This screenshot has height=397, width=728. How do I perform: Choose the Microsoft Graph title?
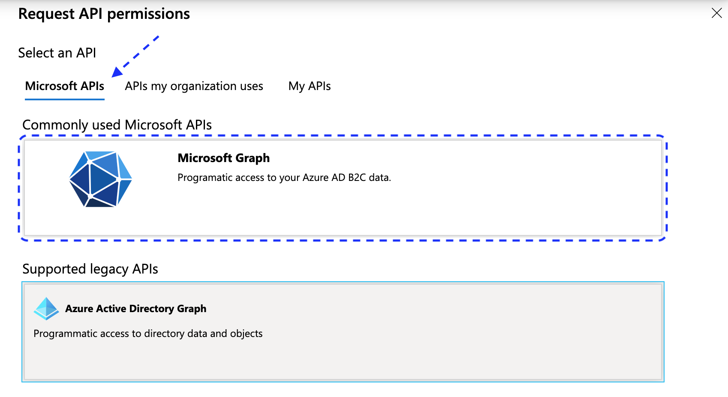[224, 158]
